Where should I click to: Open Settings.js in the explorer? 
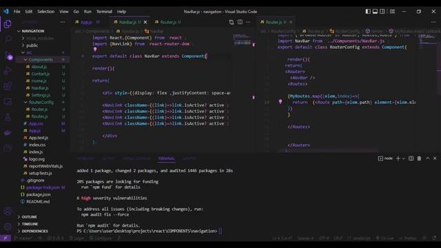coord(41,95)
